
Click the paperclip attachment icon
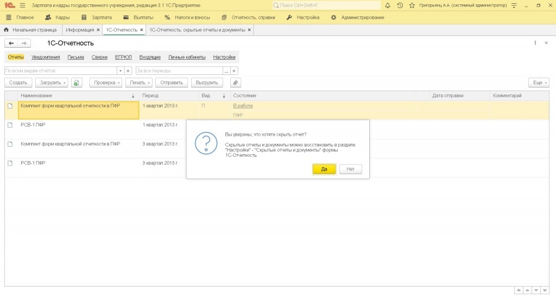pyautogui.click(x=235, y=83)
